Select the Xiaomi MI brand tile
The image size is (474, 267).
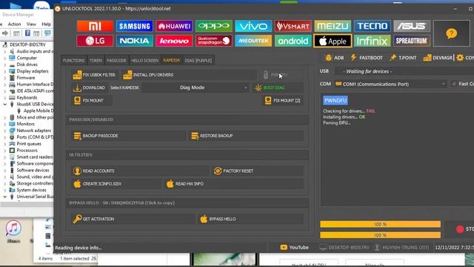[95, 26]
